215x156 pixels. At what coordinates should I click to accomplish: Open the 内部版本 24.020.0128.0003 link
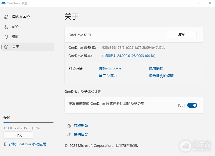tap(129, 56)
